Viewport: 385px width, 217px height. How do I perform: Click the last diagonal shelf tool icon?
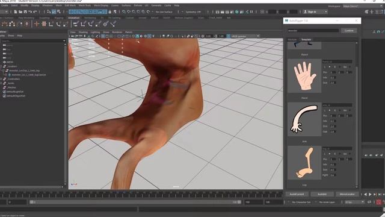(113, 24)
